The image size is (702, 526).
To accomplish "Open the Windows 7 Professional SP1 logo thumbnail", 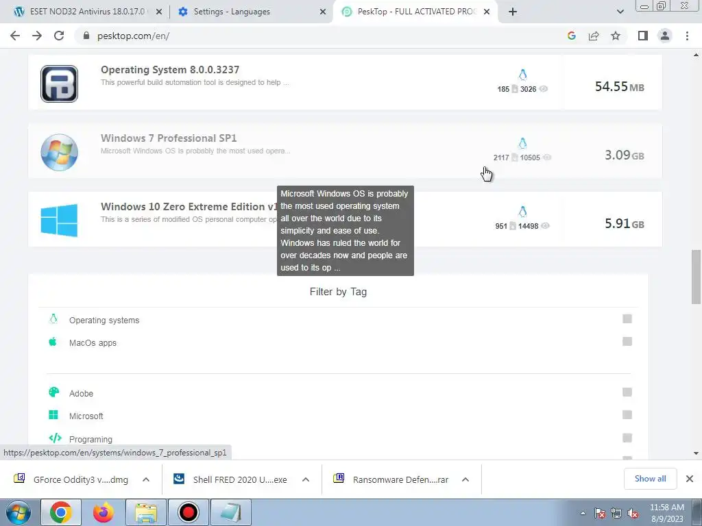I will tap(59, 153).
